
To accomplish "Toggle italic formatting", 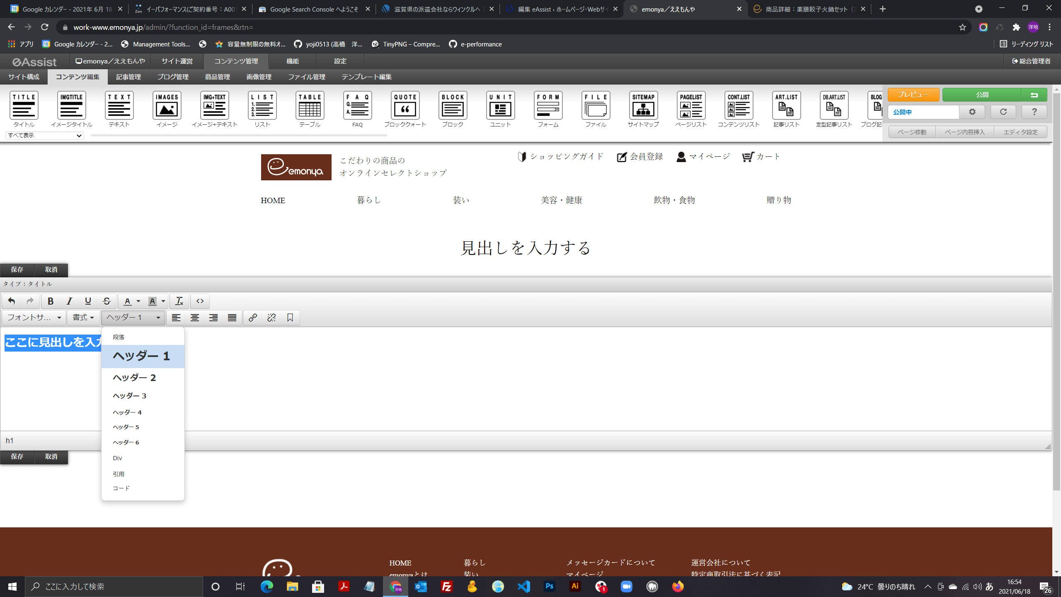I will [69, 301].
